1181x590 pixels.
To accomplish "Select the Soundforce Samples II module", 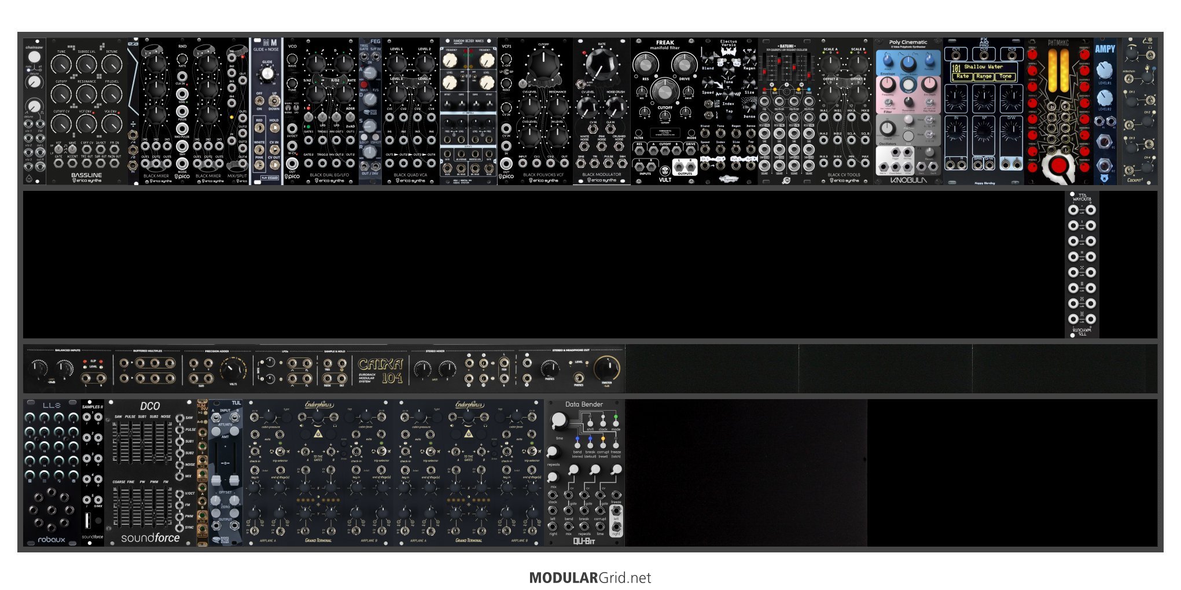I will tap(93, 473).
